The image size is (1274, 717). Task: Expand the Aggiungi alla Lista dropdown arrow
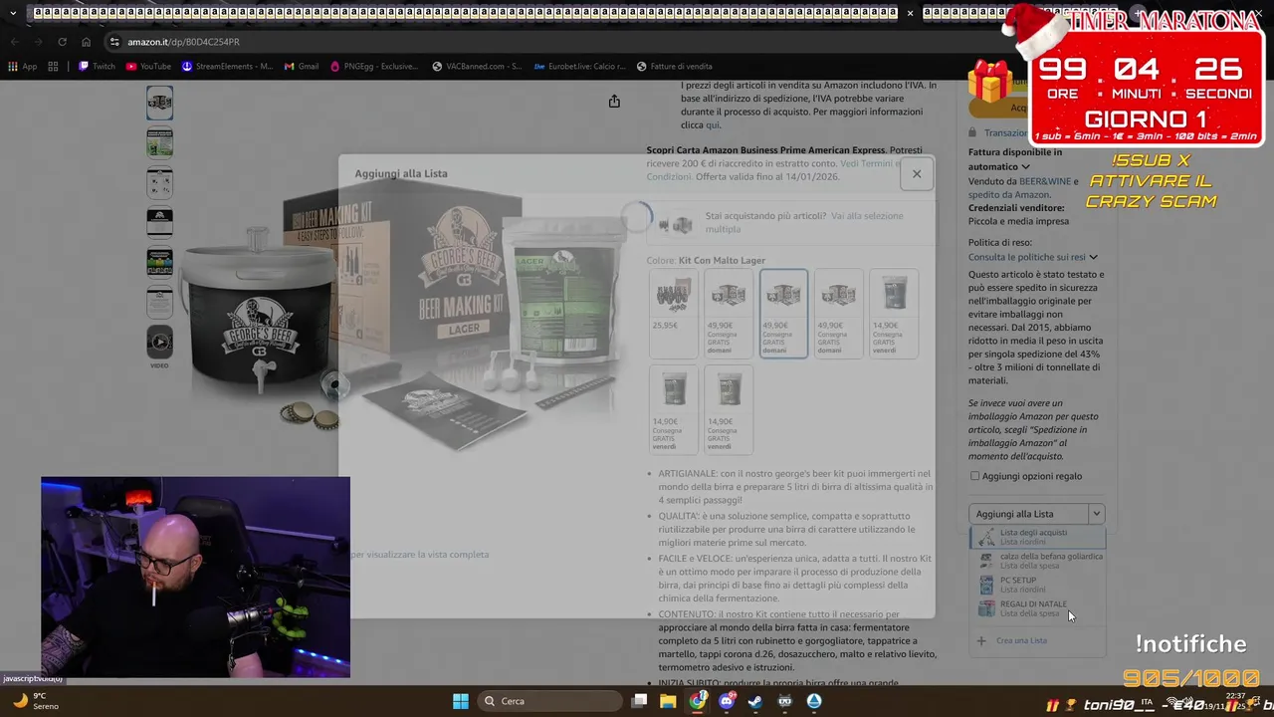(1096, 514)
